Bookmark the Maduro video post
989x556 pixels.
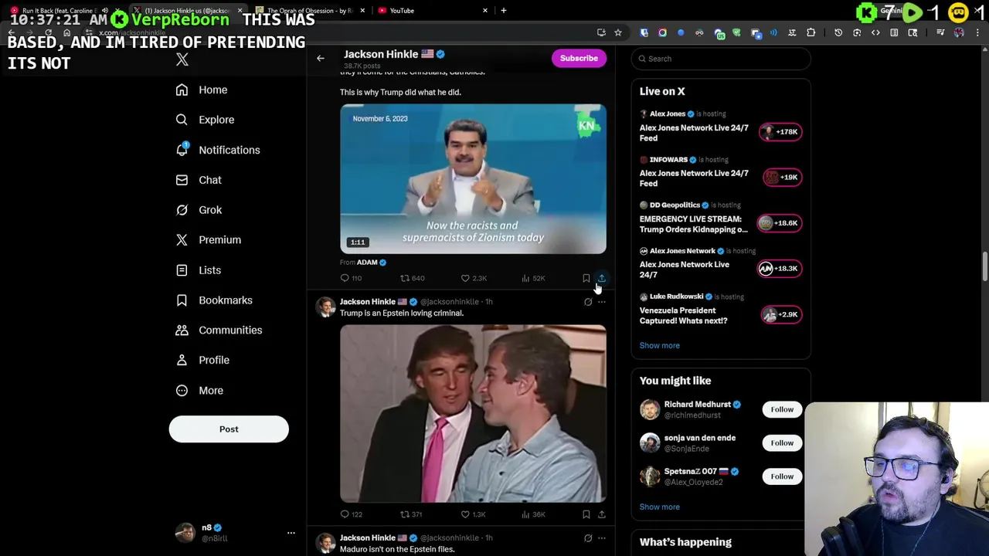(x=586, y=278)
